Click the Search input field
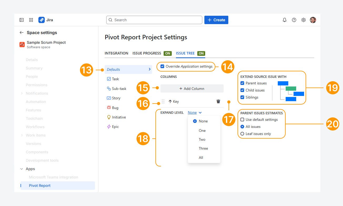 (154, 20)
